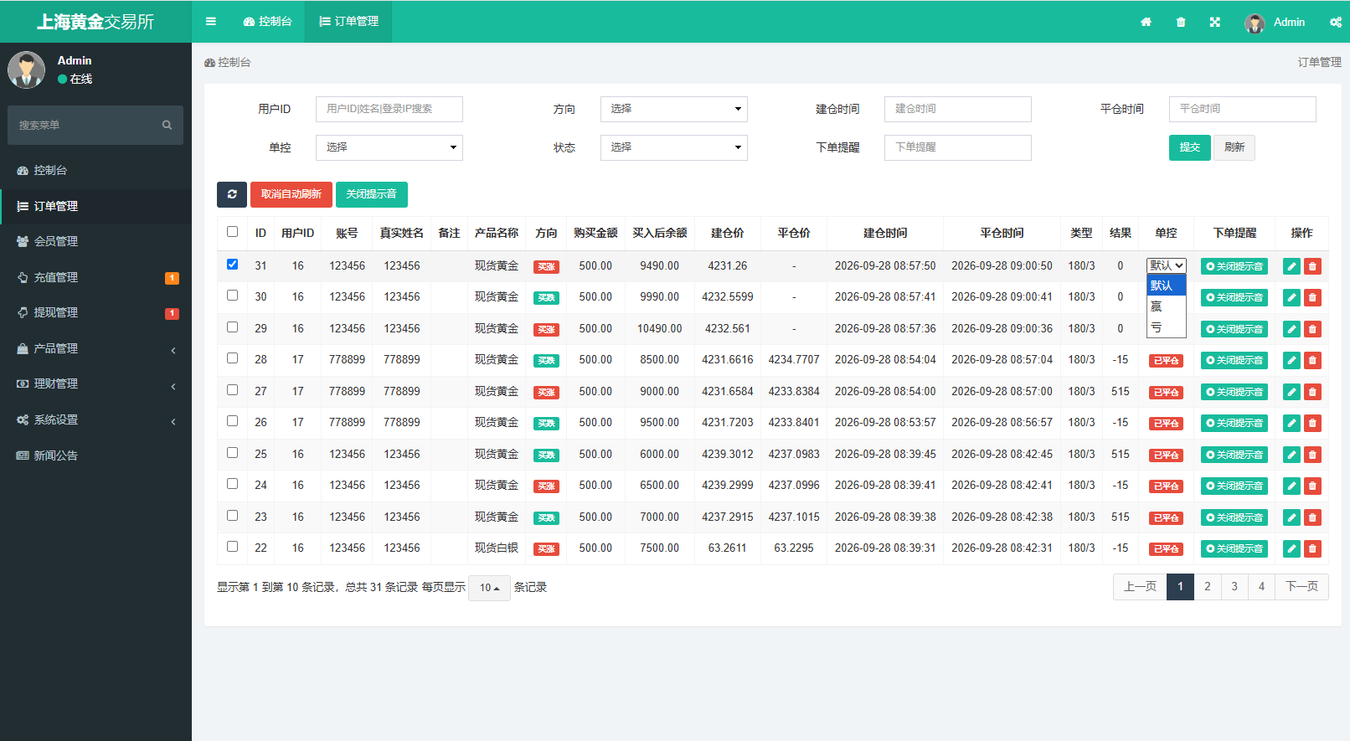The height and width of the screenshot is (741, 1350).
Task: Open settings via the gears icon at top right
Action: (x=1336, y=23)
